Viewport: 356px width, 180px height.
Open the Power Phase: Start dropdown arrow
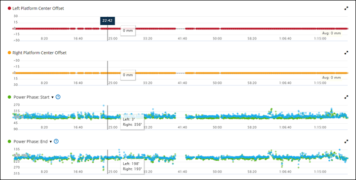tap(52, 97)
